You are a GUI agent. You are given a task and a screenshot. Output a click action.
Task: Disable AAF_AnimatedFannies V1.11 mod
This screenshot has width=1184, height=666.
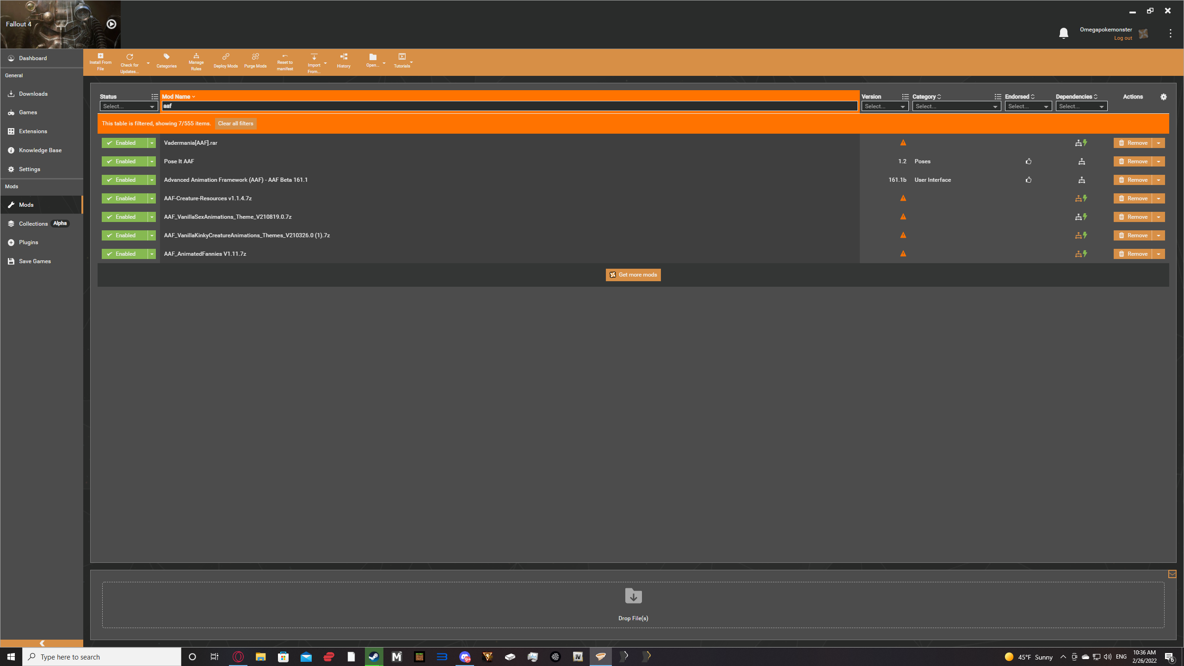point(124,253)
